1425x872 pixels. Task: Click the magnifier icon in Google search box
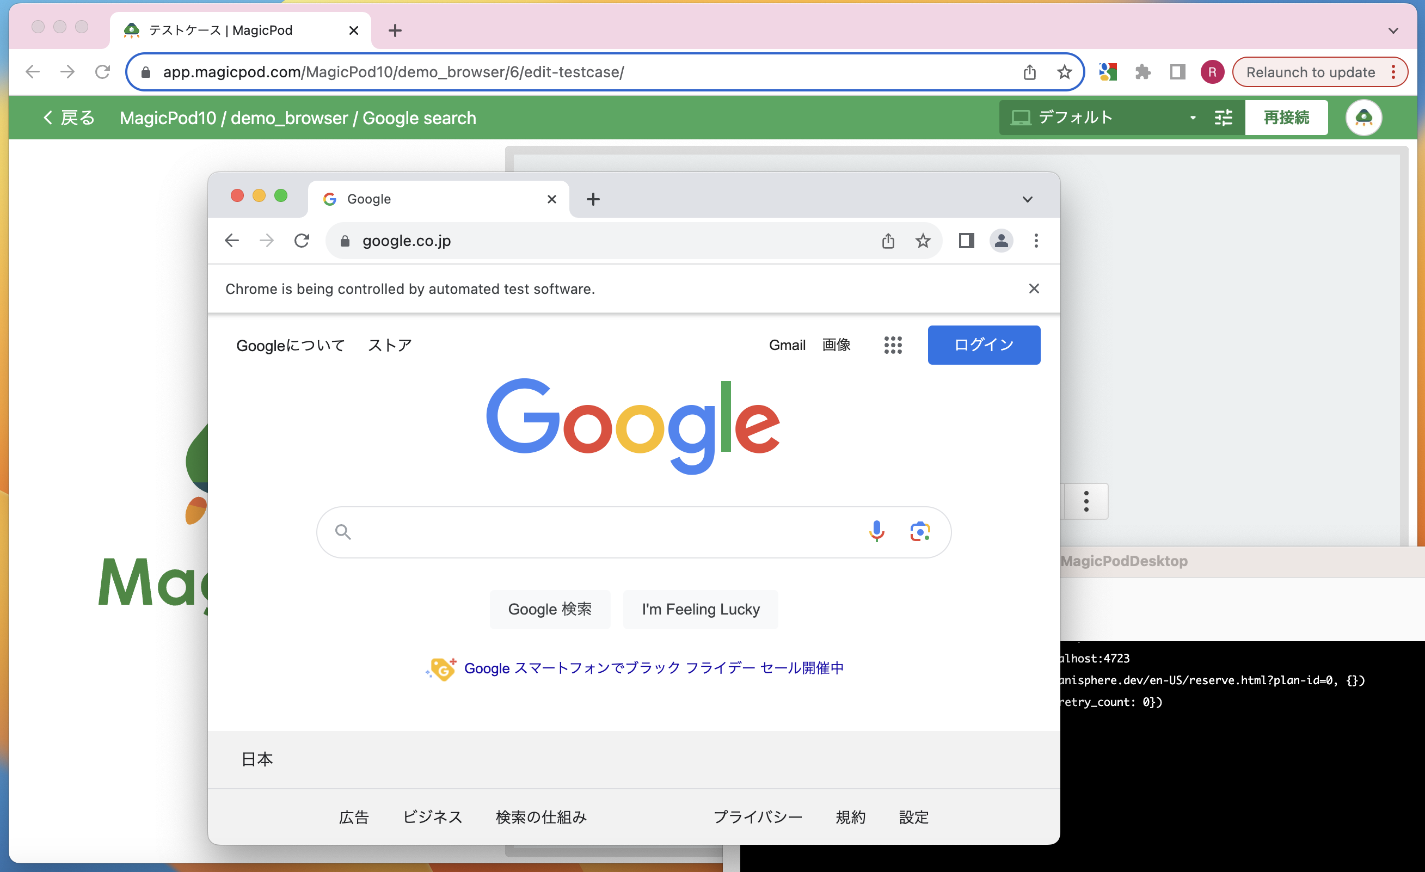(x=343, y=532)
